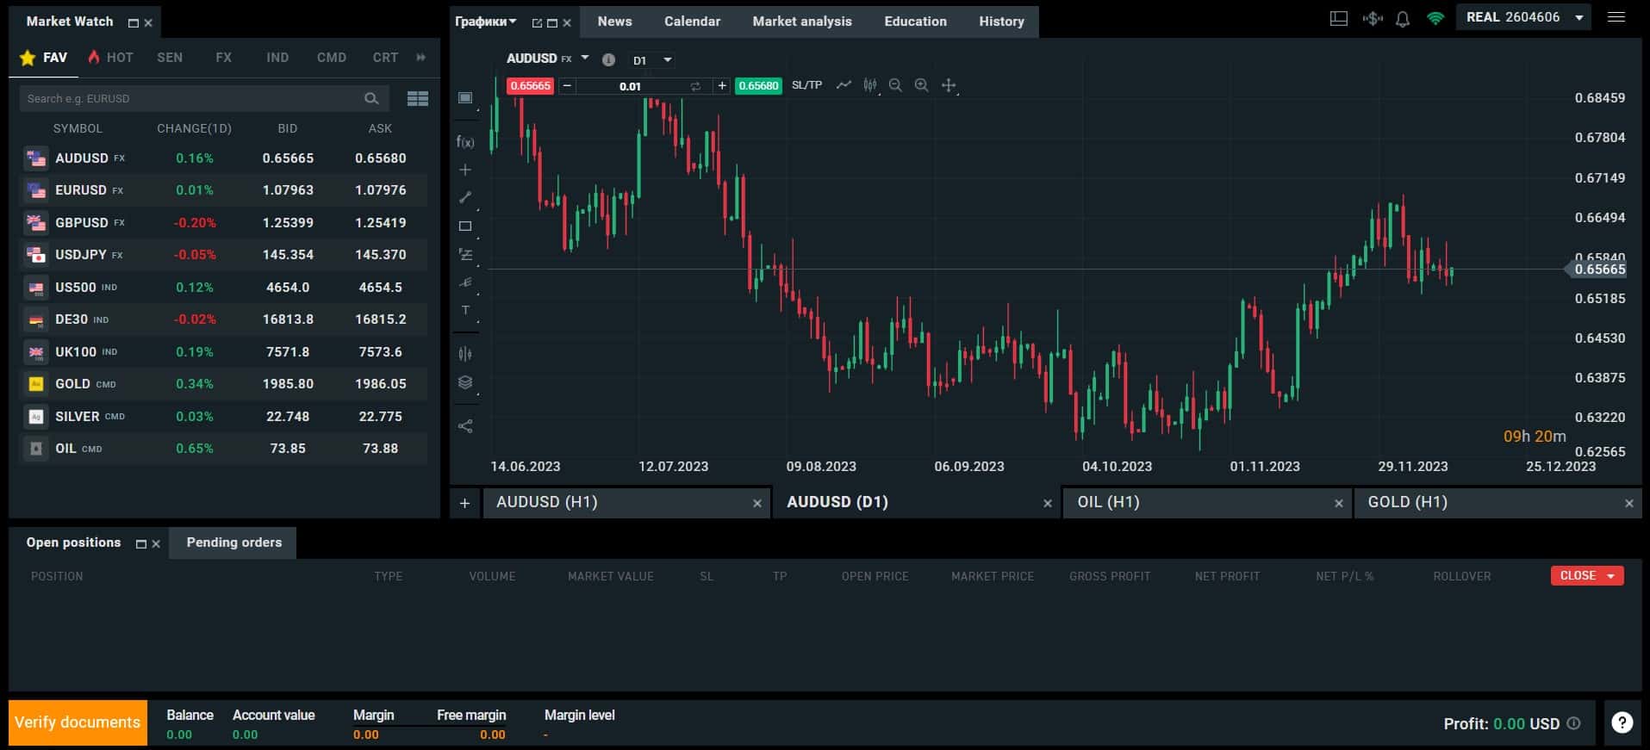Viewport: 1650px width, 750px height.
Task: Switch to Pending orders tab
Action: click(233, 542)
